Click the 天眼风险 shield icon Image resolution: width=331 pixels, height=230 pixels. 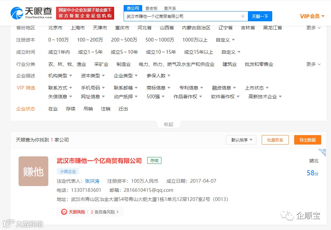[x=64, y=212]
